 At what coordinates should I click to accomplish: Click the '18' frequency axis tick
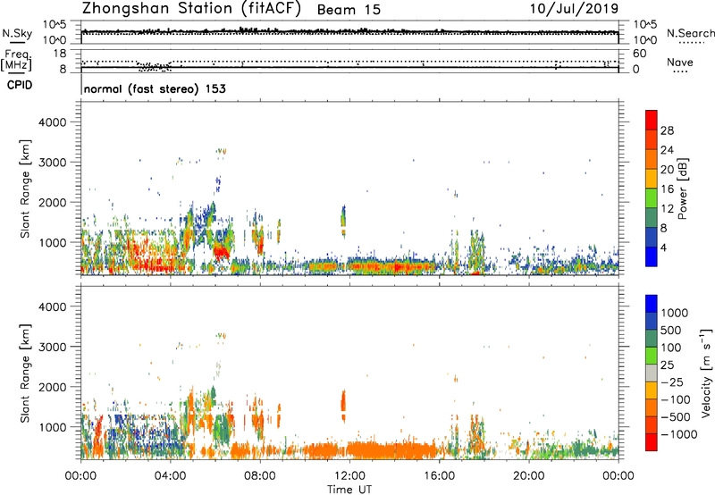point(60,54)
